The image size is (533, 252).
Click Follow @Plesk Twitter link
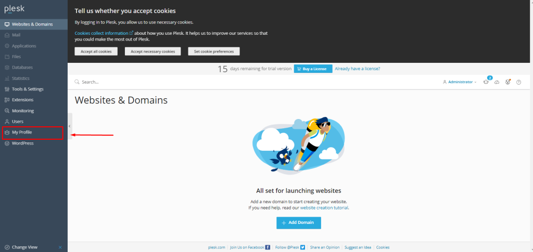(290, 248)
